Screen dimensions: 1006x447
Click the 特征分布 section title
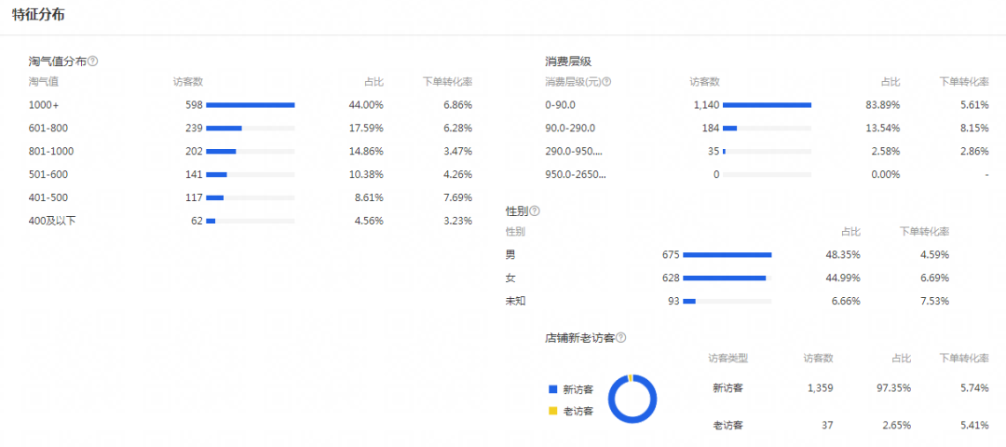pos(38,16)
